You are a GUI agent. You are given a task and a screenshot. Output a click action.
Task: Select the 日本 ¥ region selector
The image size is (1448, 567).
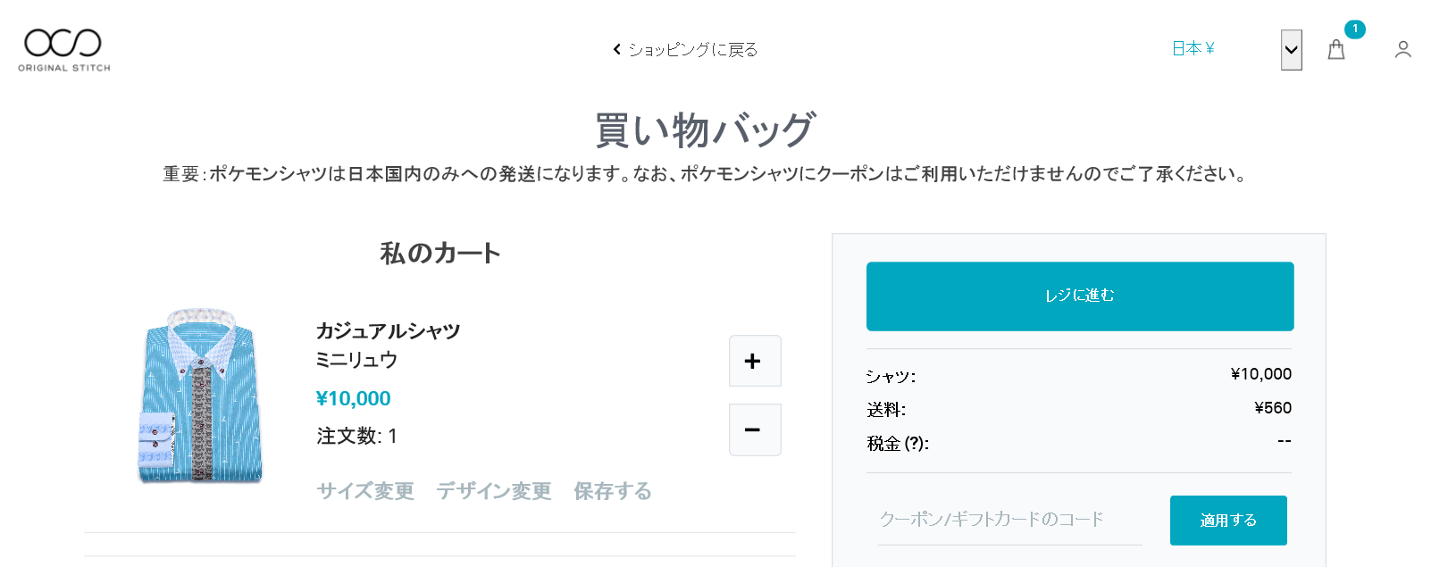(1193, 49)
